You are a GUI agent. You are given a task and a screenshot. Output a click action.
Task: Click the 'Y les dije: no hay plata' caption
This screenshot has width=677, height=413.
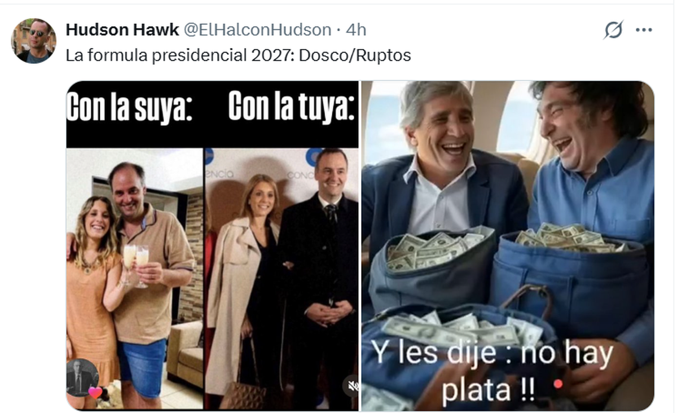tap(492, 373)
